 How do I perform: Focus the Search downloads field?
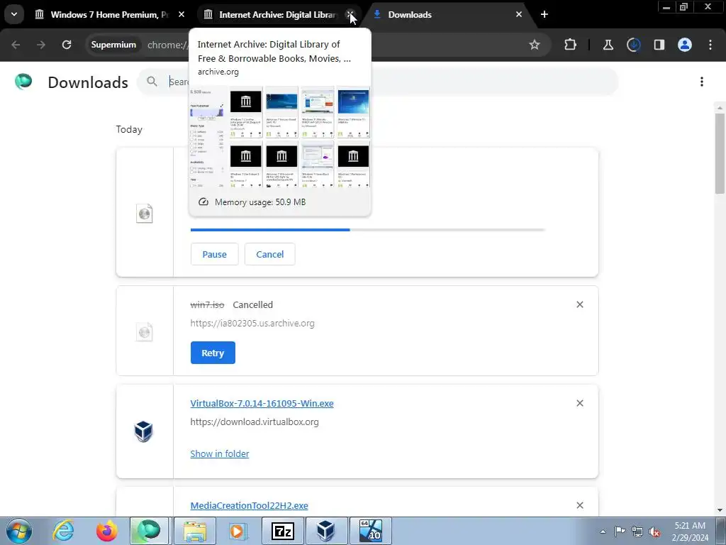(377, 82)
